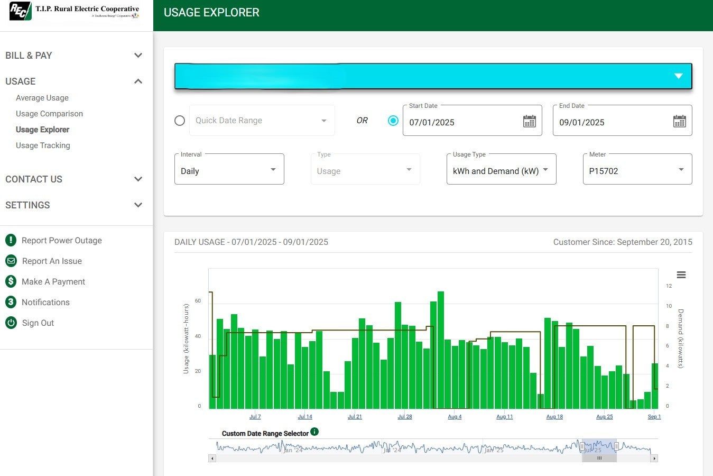Click the Custom Date Range Selector info icon
The image size is (713, 476).
point(314,431)
